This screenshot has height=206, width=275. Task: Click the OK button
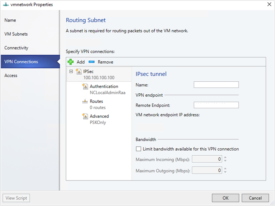(225, 198)
